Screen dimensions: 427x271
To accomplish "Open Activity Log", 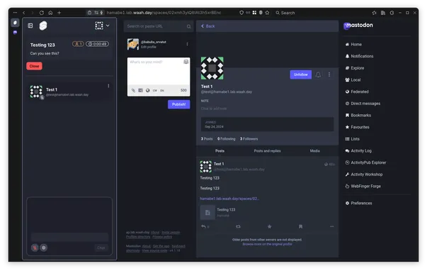I will click(x=358, y=151).
